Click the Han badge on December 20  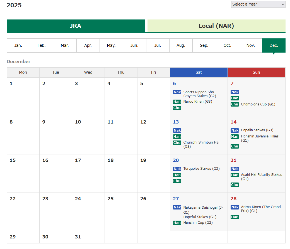point(177,175)
